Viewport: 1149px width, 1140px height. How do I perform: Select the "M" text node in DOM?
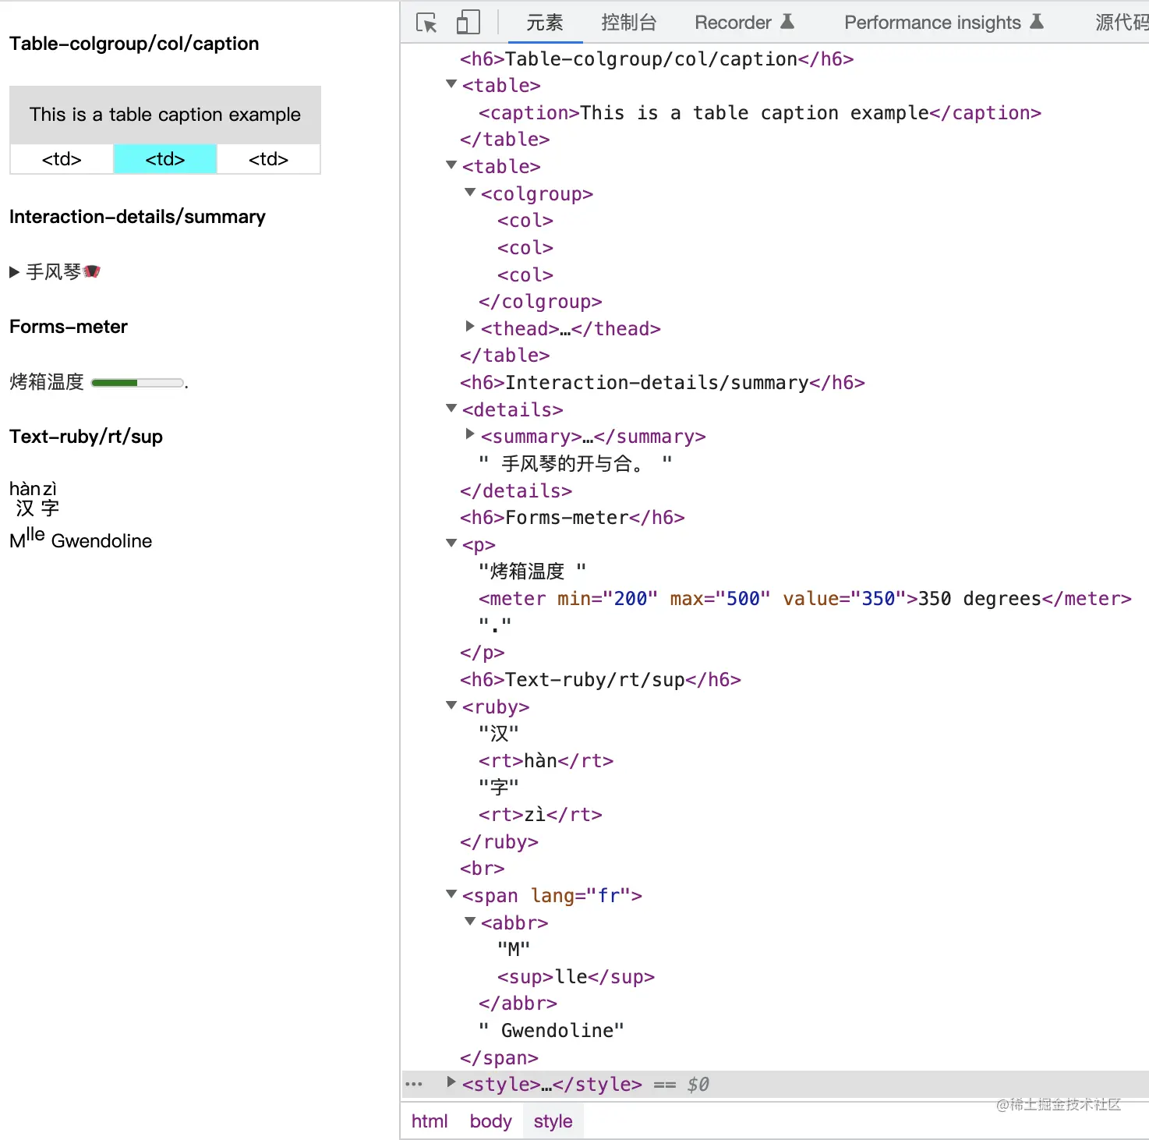514,950
